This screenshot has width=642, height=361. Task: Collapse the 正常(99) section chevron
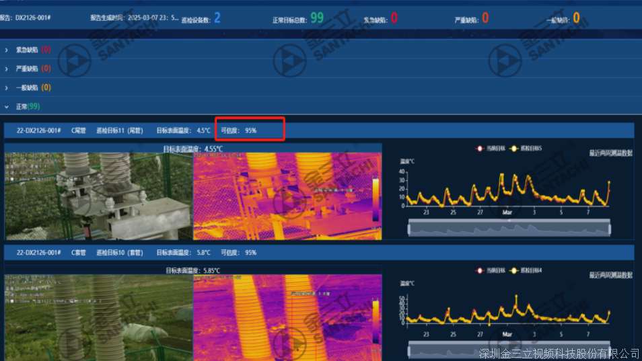pos(7,106)
